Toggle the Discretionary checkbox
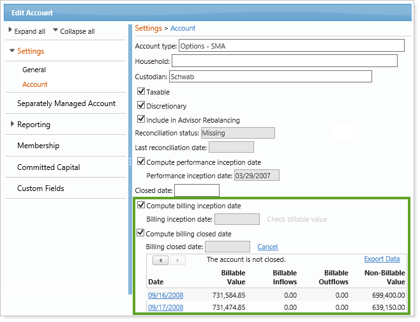The height and width of the screenshot is (322, 420). pyautogui.click(x=141, y=105)
